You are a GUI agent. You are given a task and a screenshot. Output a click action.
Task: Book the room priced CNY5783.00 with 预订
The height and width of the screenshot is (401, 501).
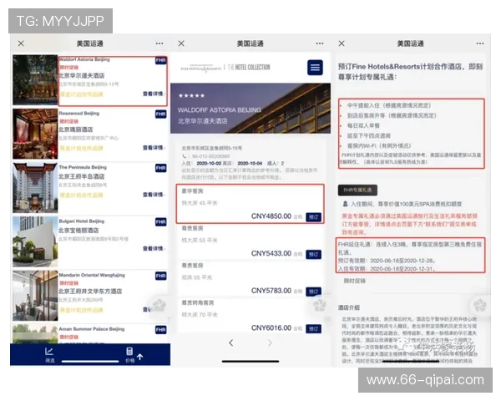point(313,292)
